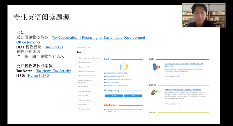233x126 pixels.
Task: Open the Tax - OECD hyperlink
Action: [x=54, y=47]
